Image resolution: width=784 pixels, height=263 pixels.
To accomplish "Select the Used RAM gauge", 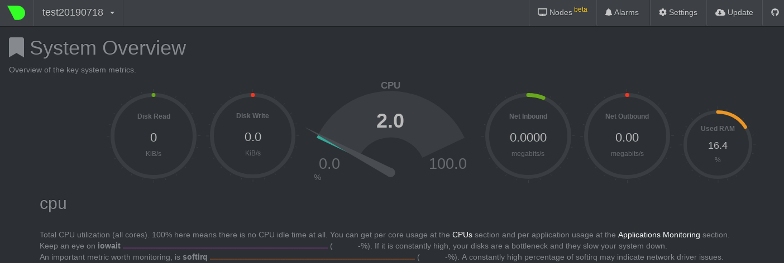I will pyautogui.click(x=718, y=143).
